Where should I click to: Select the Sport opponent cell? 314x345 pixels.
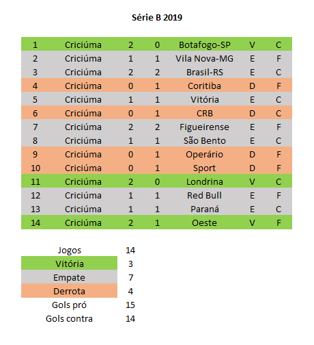point(204,168)
